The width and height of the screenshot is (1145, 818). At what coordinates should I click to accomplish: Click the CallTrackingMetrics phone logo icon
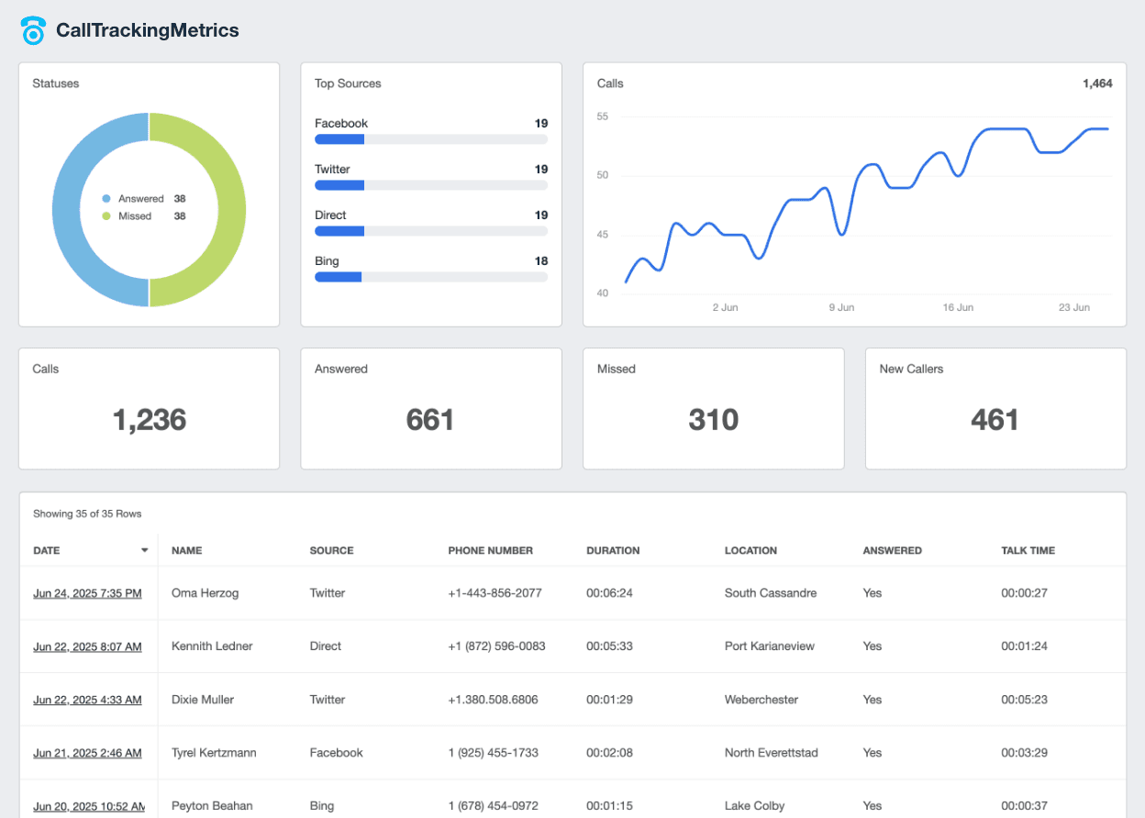[x=33, y=29]
